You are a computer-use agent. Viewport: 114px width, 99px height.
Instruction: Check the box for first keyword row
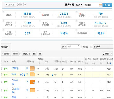pyautogui.click(x=2, y=68)
